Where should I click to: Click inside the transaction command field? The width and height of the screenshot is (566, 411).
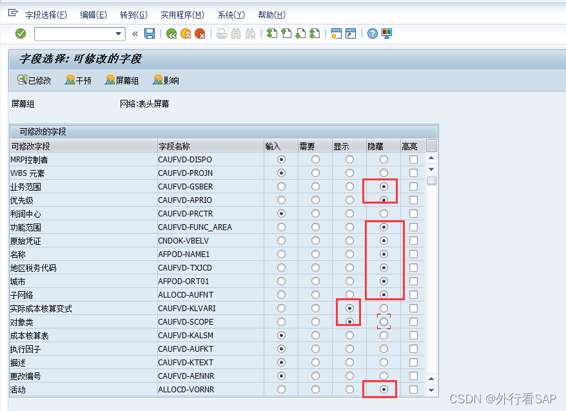coord(74,34)
